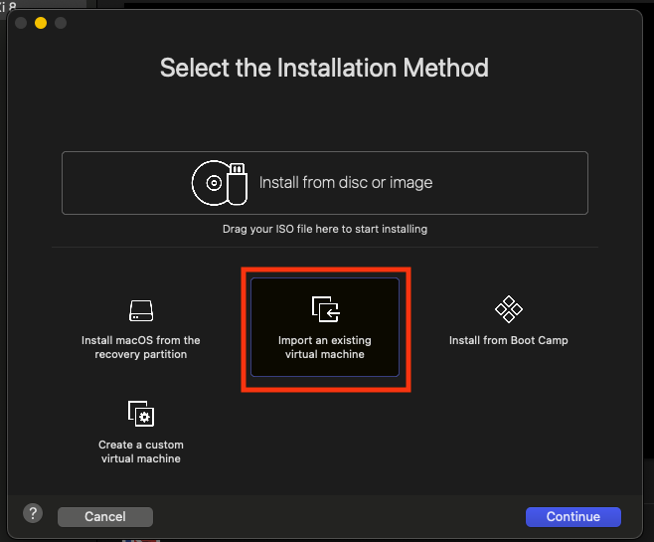The height and width of the screenshot is (542, 654).
Task: Choose 'Install from Boot Camp' option
Action: [508, 340]
